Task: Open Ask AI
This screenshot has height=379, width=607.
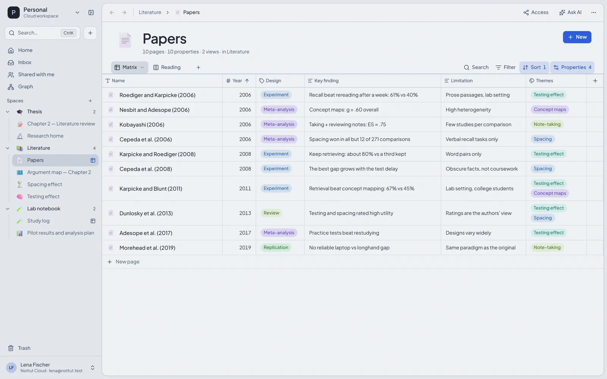Action: coord(570,13)
